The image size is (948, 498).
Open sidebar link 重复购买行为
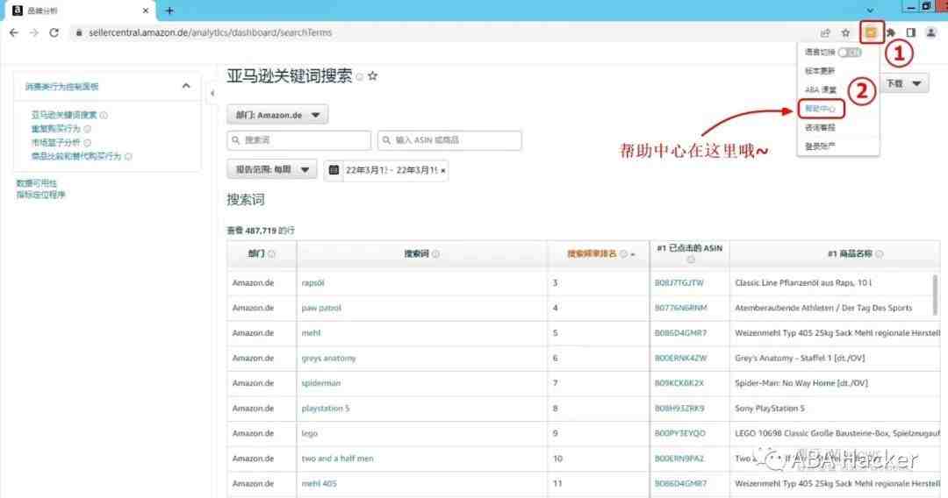tap(55, 129)
